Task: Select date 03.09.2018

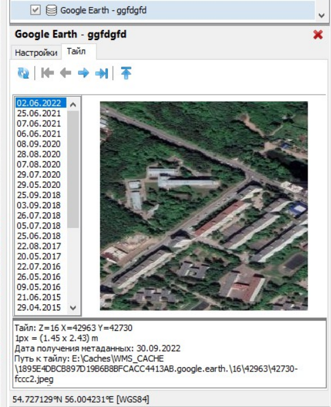Action: click(x=39, y=205)
